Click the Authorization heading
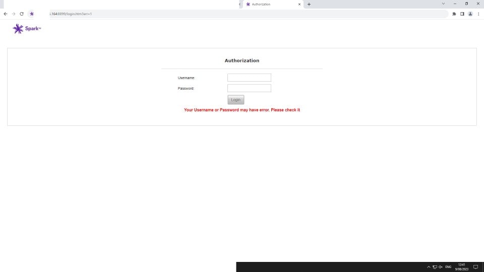 point(242,60)
